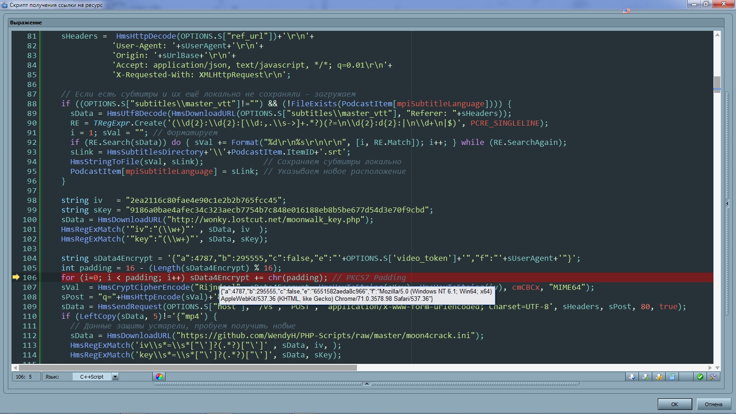Click the horizontal scrollbar right arrow

(710, 368)
